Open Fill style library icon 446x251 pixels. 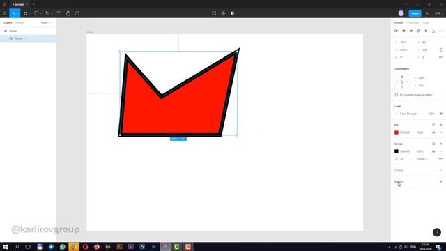[433, 125]
